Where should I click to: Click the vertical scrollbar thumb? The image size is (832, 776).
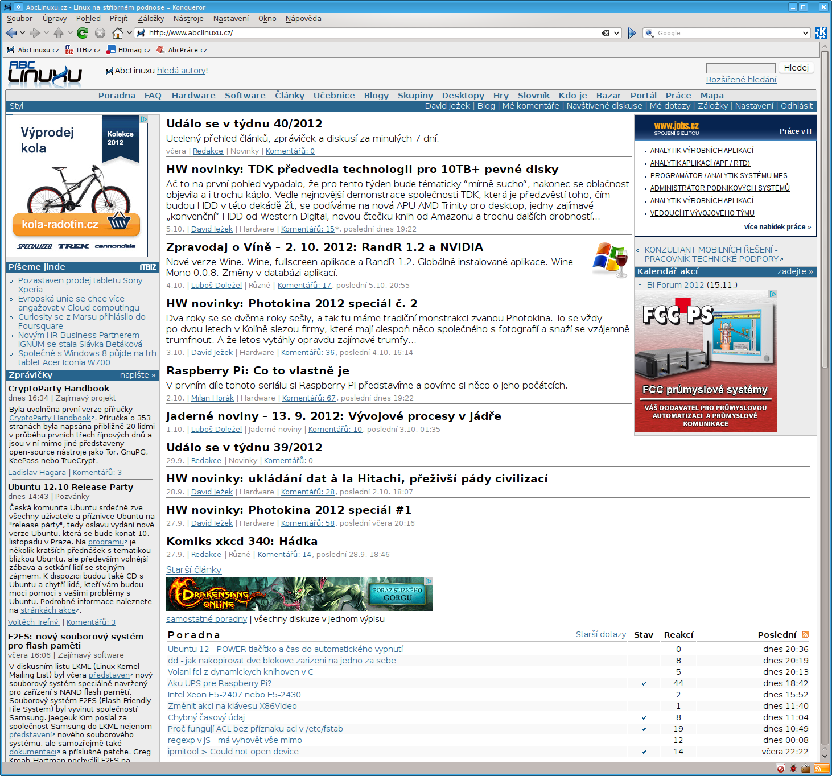[x=825, y=210]
